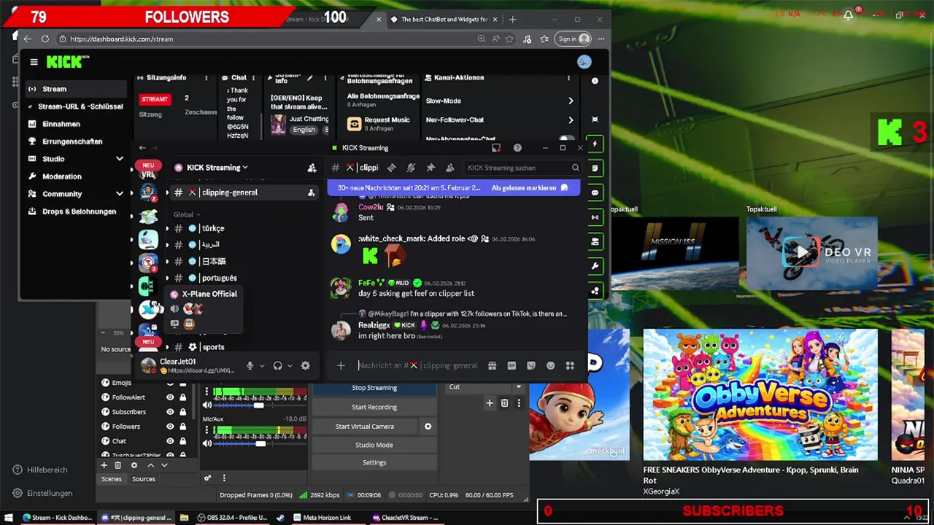
Task: Open Slow-Mode chevron in Kanal-Aktionen
Action: click(571, 101)
